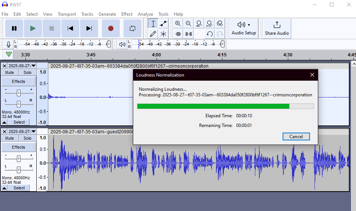Toggle the Loop playback button

(x=133, y=28)
